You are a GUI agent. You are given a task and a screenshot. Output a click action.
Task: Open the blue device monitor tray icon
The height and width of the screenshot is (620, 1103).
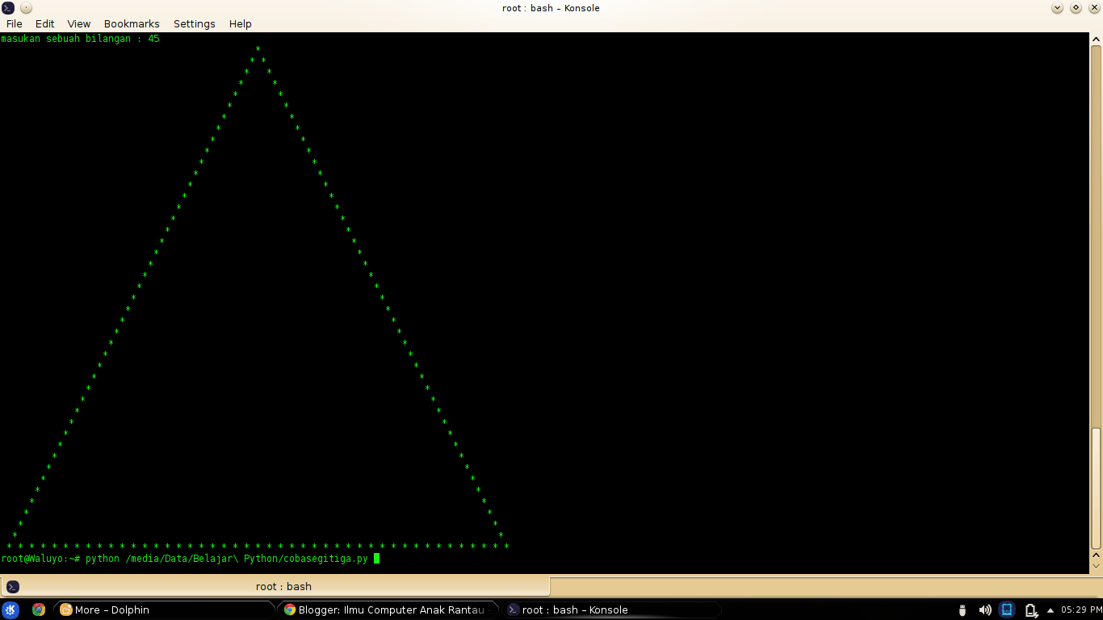point(1006,610)
